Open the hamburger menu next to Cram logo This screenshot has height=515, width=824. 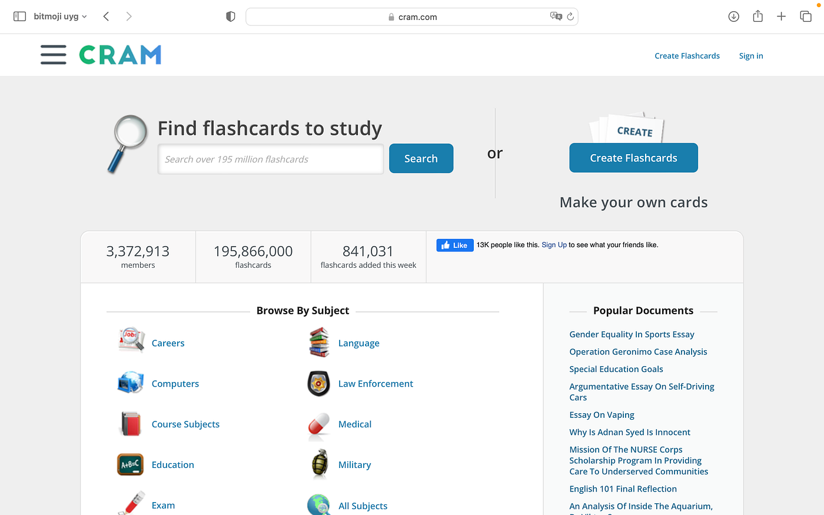point(54,55)
